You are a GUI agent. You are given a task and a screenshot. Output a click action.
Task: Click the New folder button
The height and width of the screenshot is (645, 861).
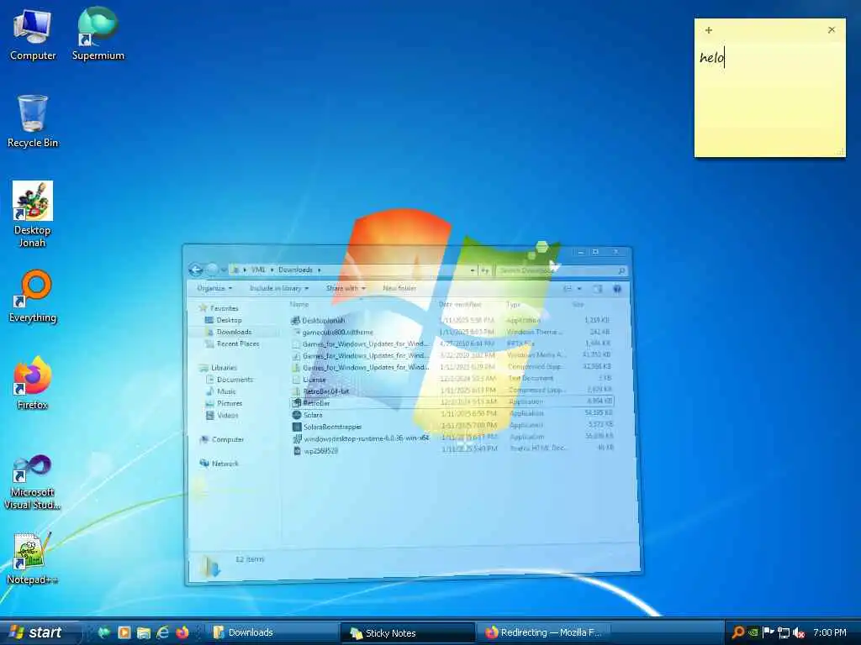point(399,288)
